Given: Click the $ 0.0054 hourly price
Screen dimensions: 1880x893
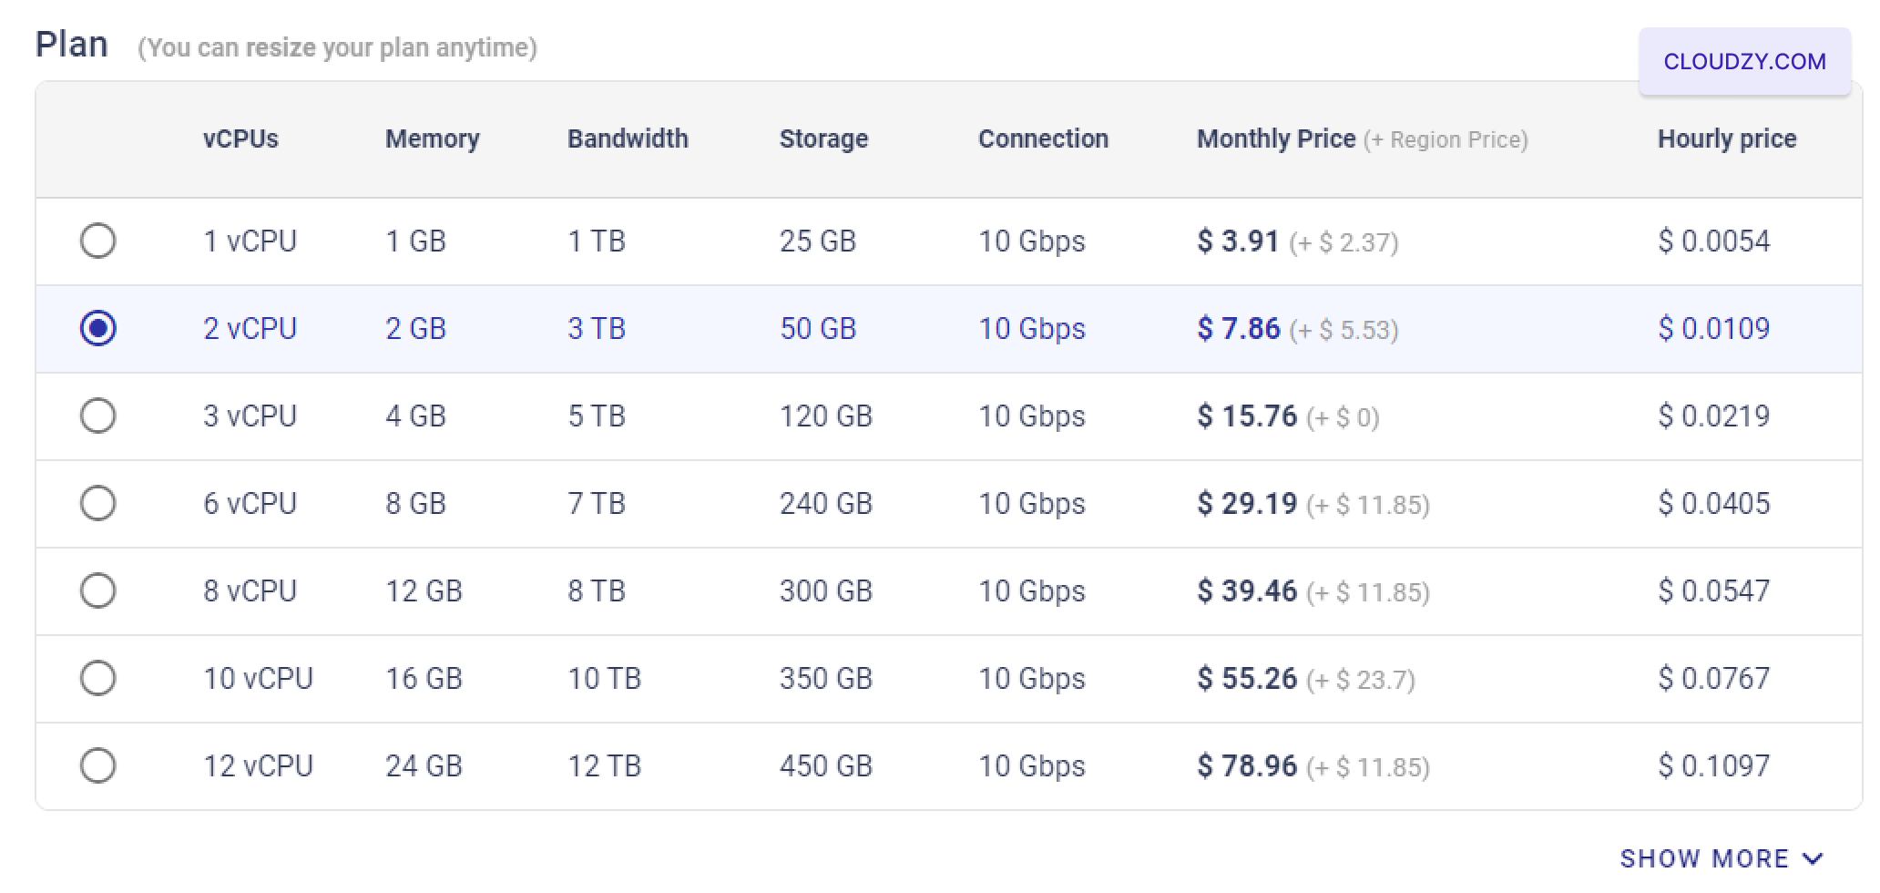Looking at the screenshot, I should click(x=1713, y=241).
